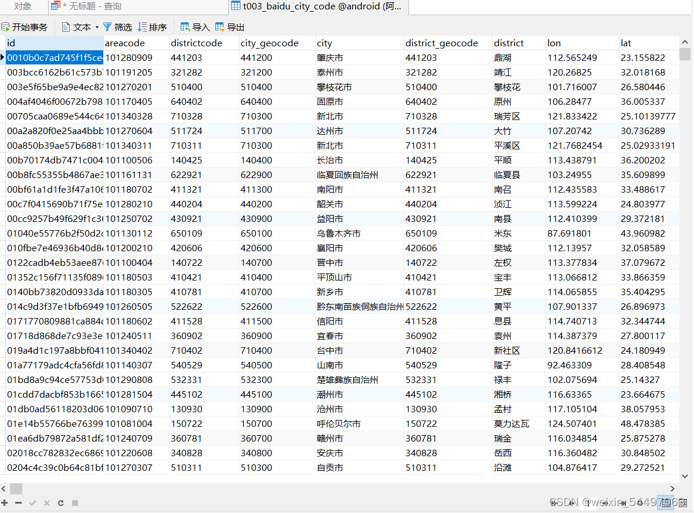The image size is (694, 513).
Task: Click the table icon on t003_baidu_city_code tab
Action: [x=236, y=6]
